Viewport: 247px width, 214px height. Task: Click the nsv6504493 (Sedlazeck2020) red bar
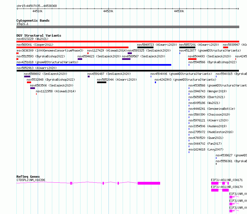click(x=192, y=59)
